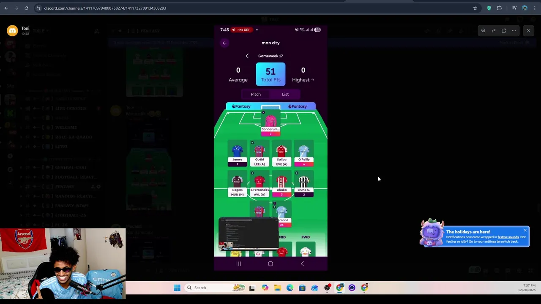Viewport: 541px width, 304px height.
Task: Click the 51 Total Pts box
Action: tap(270, 74)
